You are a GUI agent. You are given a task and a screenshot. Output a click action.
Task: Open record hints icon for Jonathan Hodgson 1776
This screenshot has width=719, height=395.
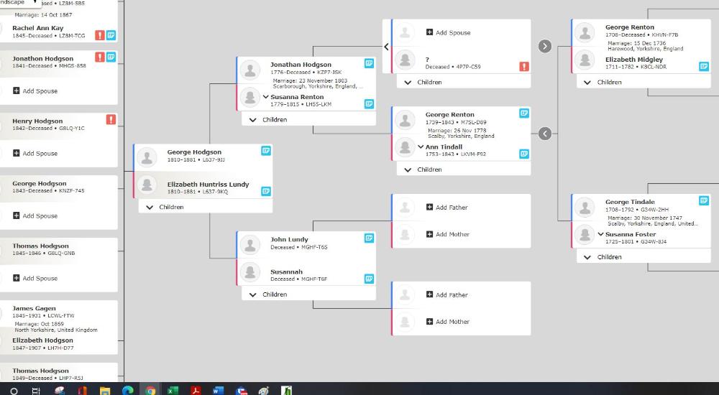(369, 63)
